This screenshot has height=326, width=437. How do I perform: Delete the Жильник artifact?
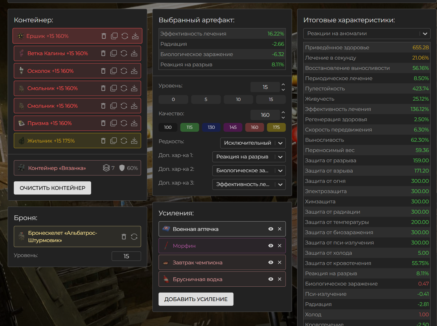point(103,141)
